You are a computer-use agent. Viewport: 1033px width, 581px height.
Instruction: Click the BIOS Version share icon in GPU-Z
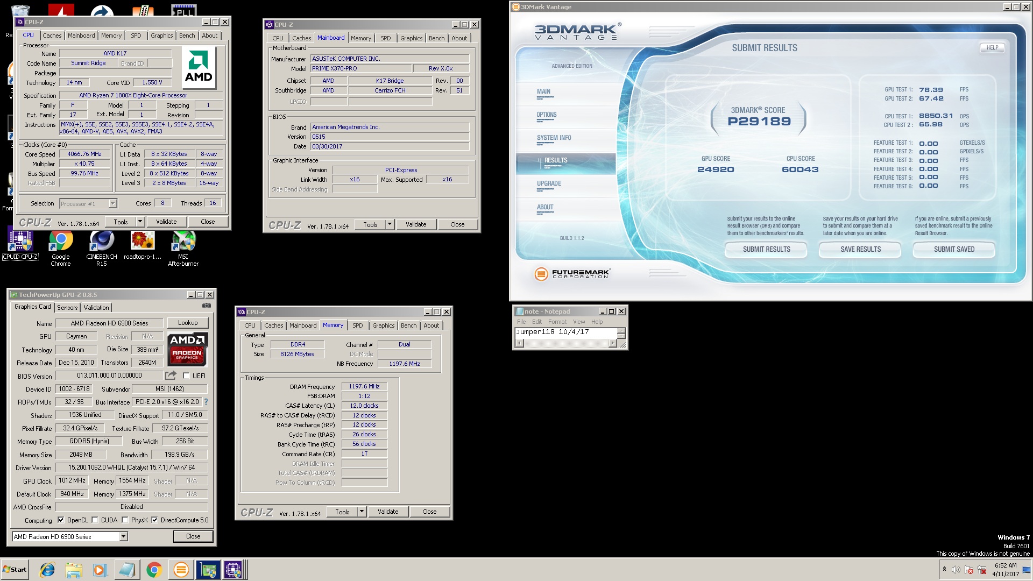click(171, 375)
